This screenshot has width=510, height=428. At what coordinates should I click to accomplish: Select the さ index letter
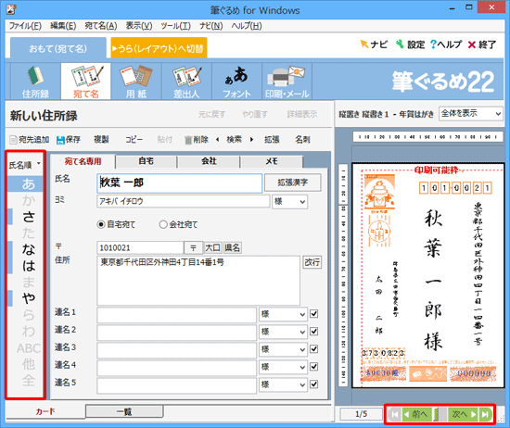[x=29, y=217]
